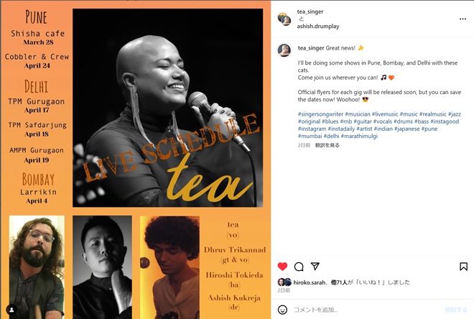
Task: Click the red heart like icon
Action: [x=282, y=267]
